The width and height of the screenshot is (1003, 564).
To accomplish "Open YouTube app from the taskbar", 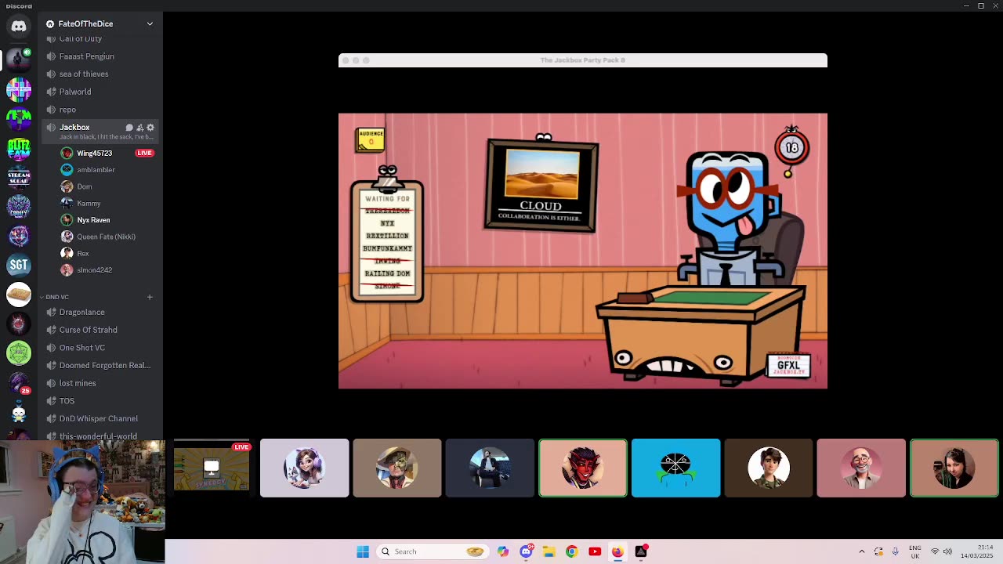I will point(595,551).
